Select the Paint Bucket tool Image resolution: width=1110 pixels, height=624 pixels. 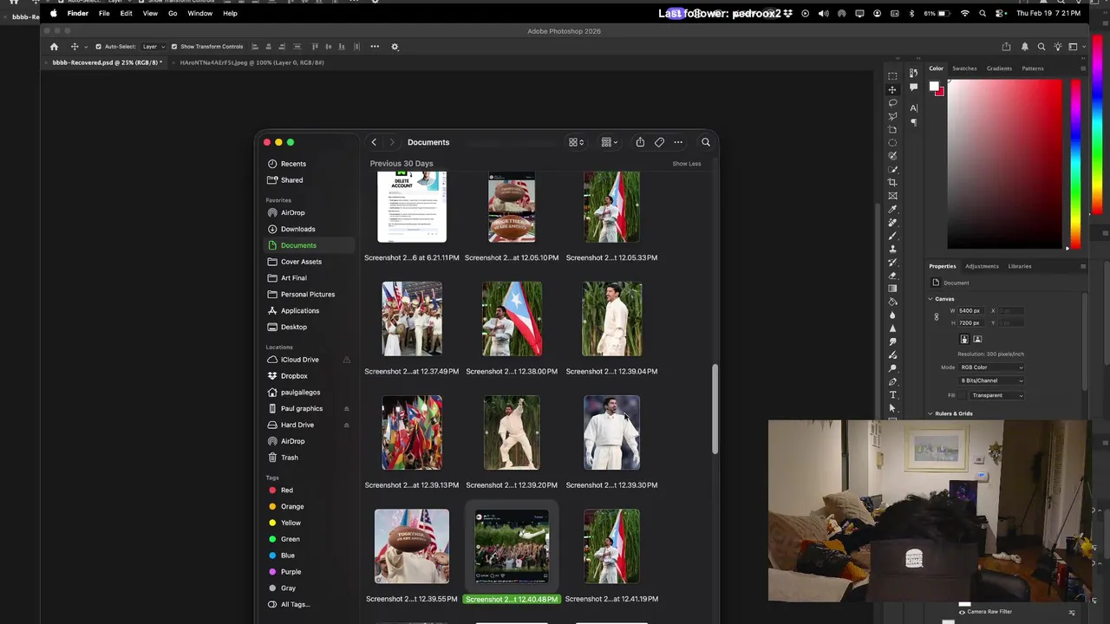pyautogui.click(x=892, y=302)
